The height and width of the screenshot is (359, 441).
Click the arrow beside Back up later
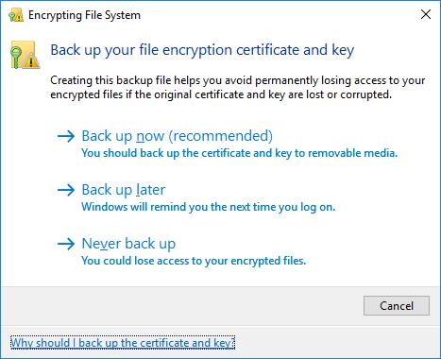point(66,190)
